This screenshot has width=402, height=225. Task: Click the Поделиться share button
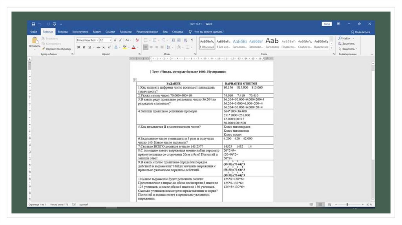pos(360,32)
